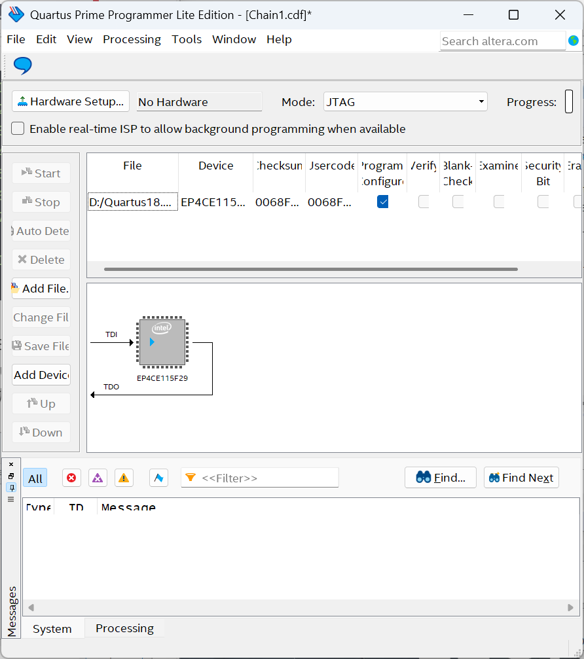Open the Mode JTAG dropdown
Viewport: 584px width, 659px height.
(405, 101)
